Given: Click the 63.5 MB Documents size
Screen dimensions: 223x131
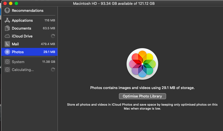Looking at the screenshot, I should click(49, 28).
